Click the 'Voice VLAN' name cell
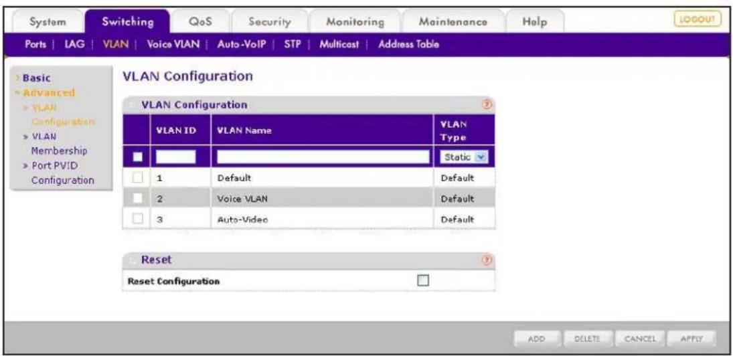This screenshot has width=733, height=356. (x=242, y=199)
